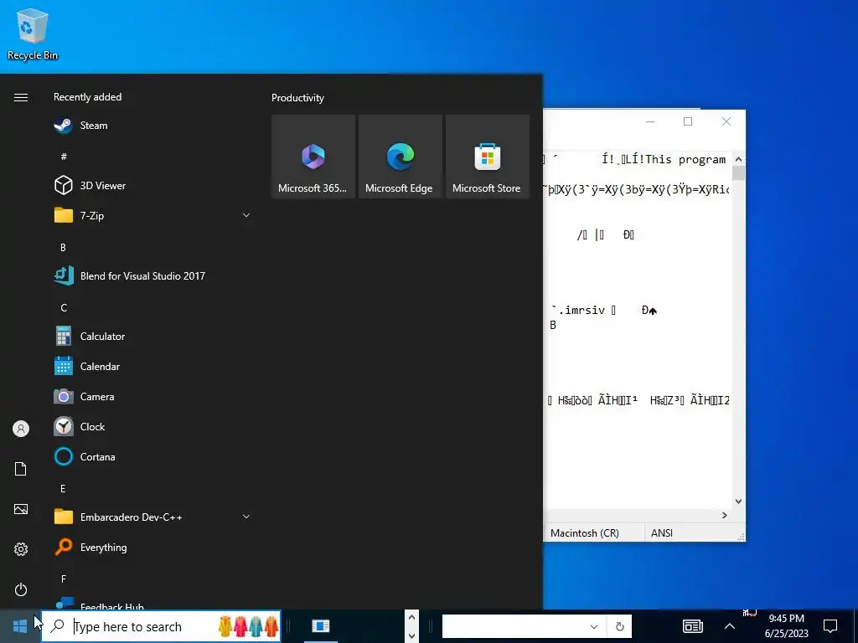Open Calendar from the app list
Screen dimensions: 858x643
152,367
